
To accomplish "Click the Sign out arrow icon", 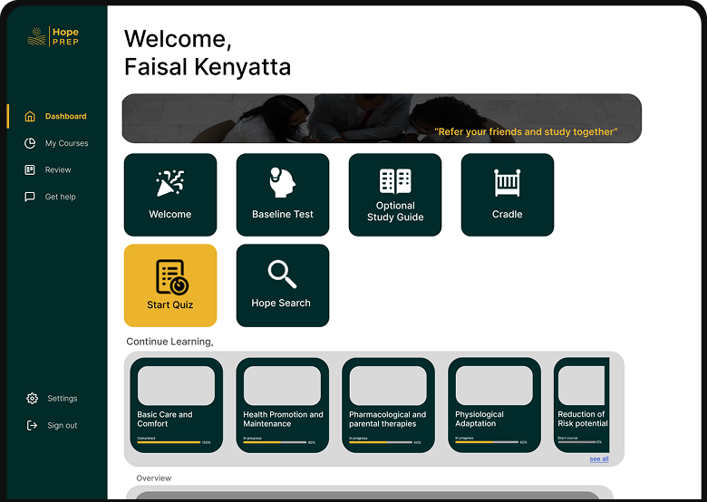I will tap(32, 426).
